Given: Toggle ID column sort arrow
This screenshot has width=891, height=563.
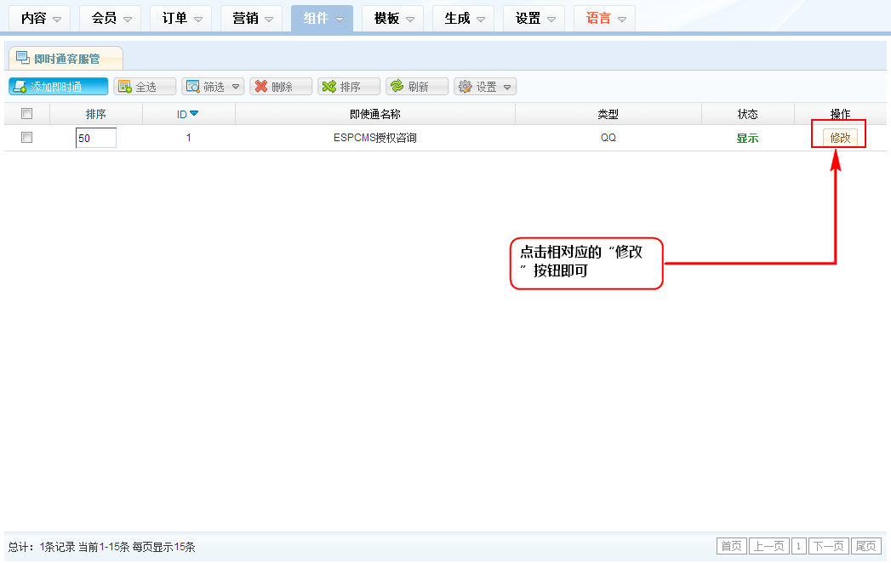Looking at the screenshot, I should point(194,114).
